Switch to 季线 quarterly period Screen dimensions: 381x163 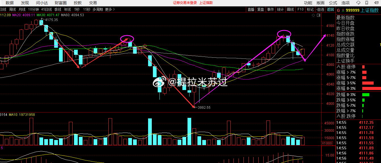tap(58, 9)
